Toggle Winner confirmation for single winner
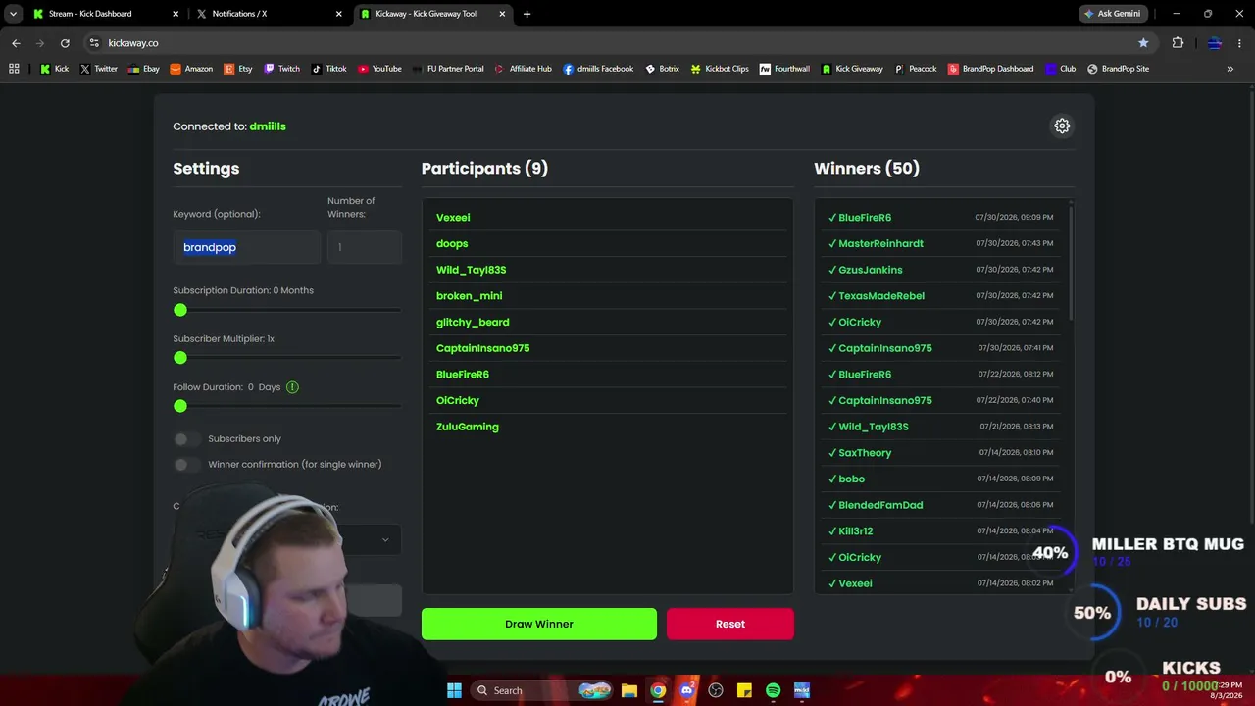 pos(186,465)
